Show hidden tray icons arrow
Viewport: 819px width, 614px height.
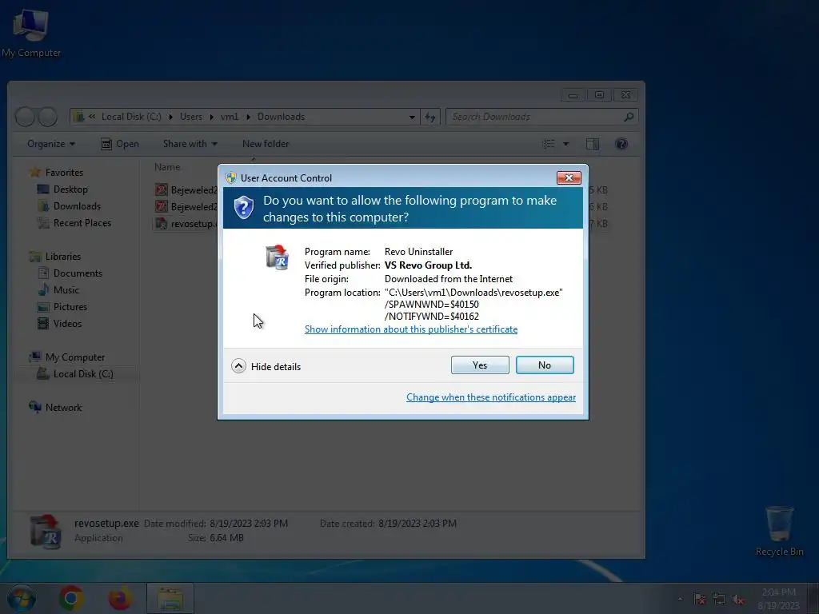point(680,600)
